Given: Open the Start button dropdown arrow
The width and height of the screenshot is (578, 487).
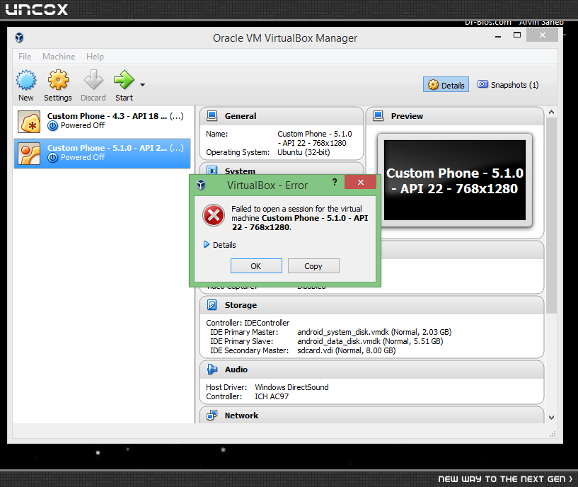Looking at the screenshot, I should tap(142, 85).
